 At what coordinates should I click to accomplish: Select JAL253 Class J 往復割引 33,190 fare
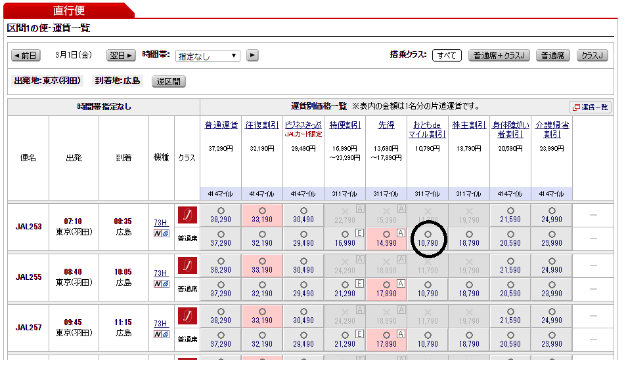coord(262,215)
